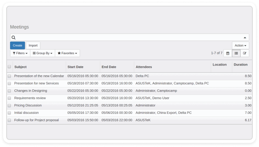Tick checkbox beside Initial discussion
Screen dimensions: 259x147
tap(9, 113)
